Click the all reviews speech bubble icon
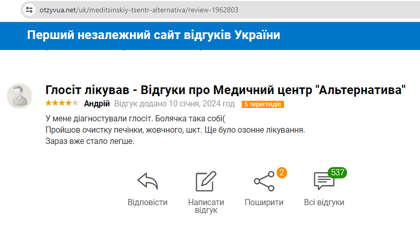This screenshot has height=237, width=420. (x=323, y=181)
